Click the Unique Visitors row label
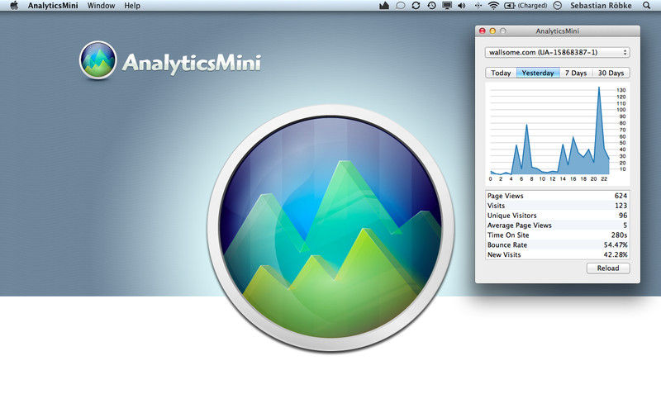Viewport: 661px width, 413px height. point(511,216)
